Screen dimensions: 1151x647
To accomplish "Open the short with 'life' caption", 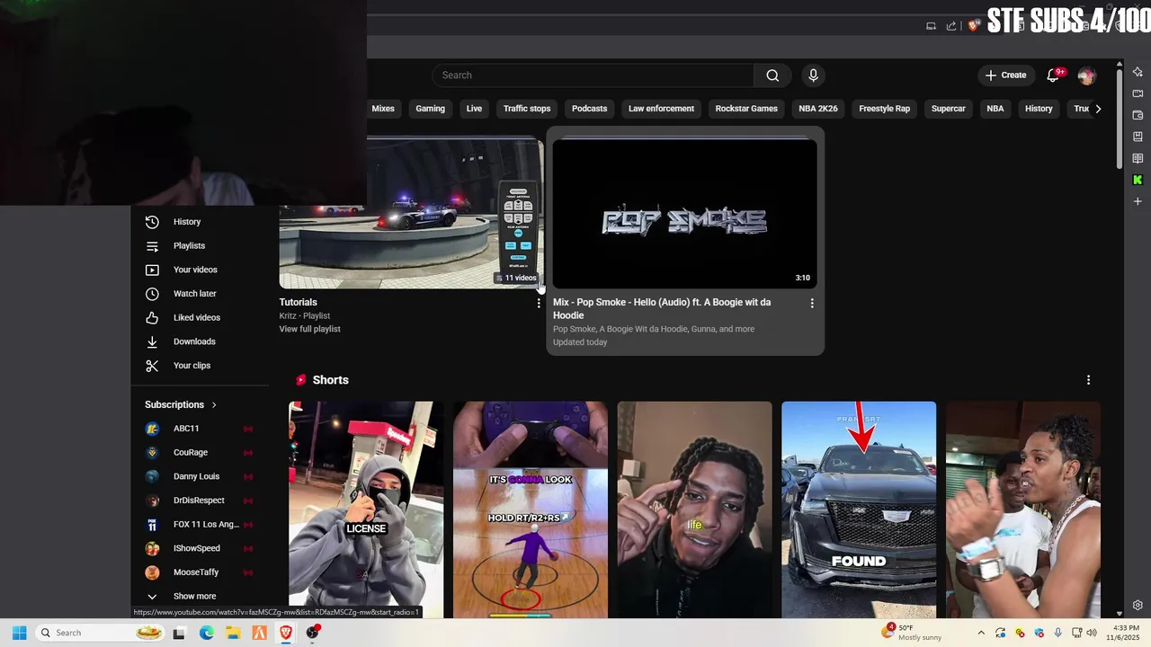I will point(694,510).
